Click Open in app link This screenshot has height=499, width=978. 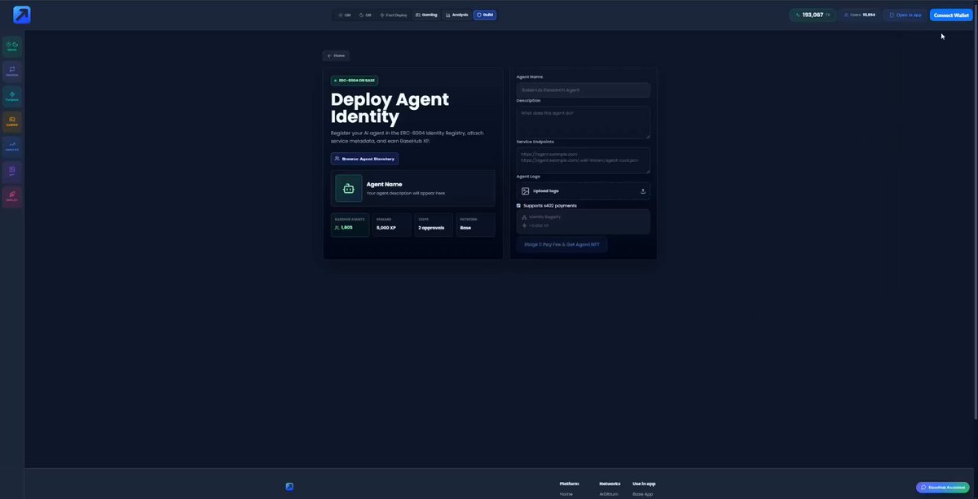[905, 15]
